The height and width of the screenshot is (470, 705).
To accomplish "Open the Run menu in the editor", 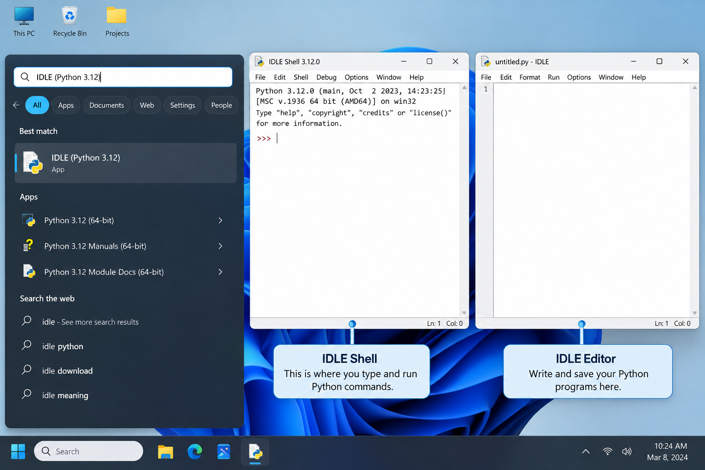I will 554,77.
